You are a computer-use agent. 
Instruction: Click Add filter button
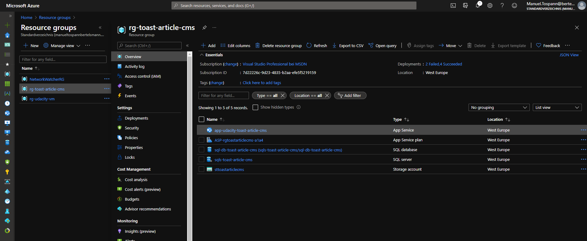[x=350, y=95]
